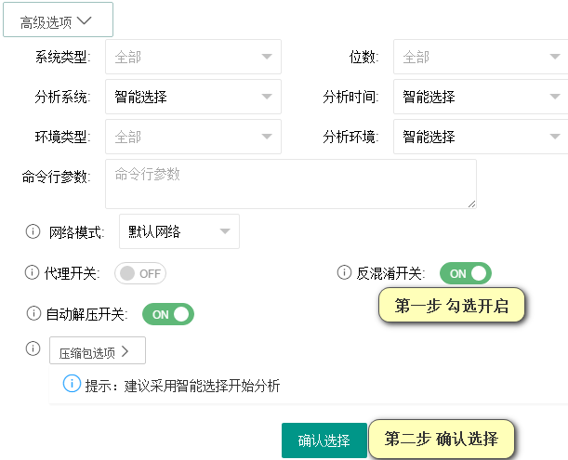
Task: Click info icon beside 压缩包选项
Action: click(x=33, y=348)
